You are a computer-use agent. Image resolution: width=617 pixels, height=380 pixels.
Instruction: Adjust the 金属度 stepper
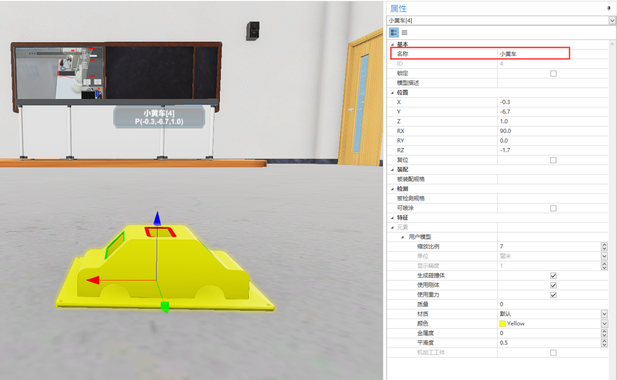pyautogui.click(x=604, y=333)
